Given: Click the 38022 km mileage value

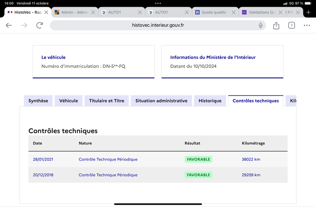Looking at the screenshot, I should pyautogui.click(x=251, y=159).
